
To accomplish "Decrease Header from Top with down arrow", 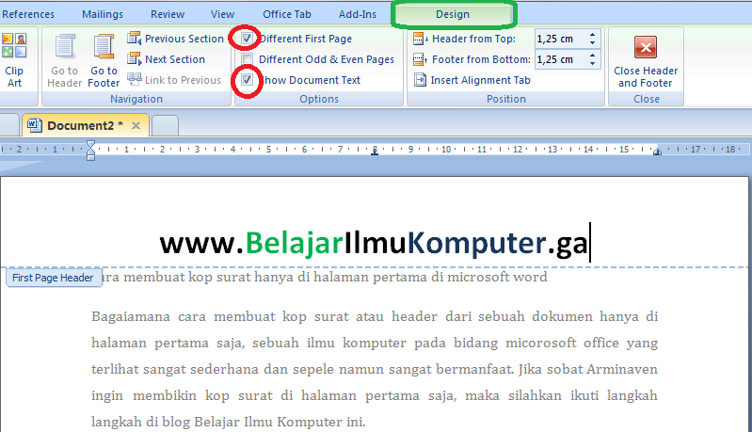I will point(593,43).
